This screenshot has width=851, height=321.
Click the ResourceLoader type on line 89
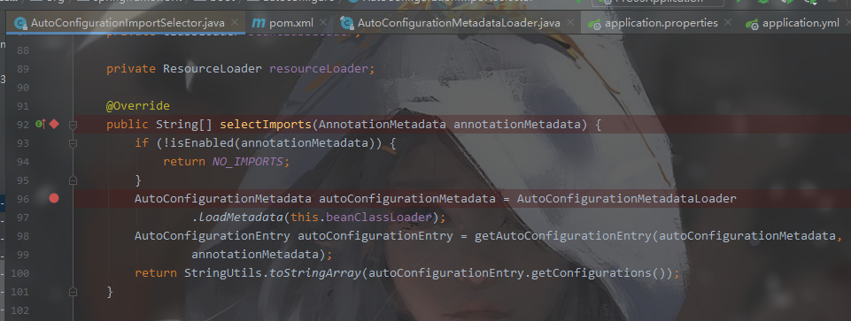(x=213, y=69)
